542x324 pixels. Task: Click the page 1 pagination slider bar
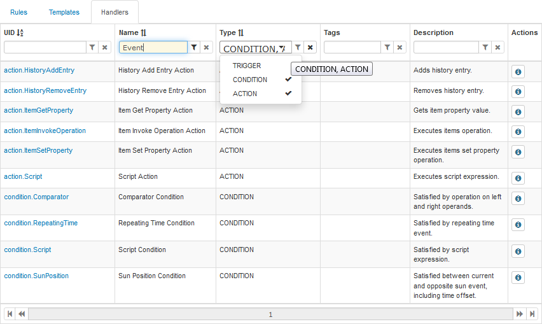point(270,314)
